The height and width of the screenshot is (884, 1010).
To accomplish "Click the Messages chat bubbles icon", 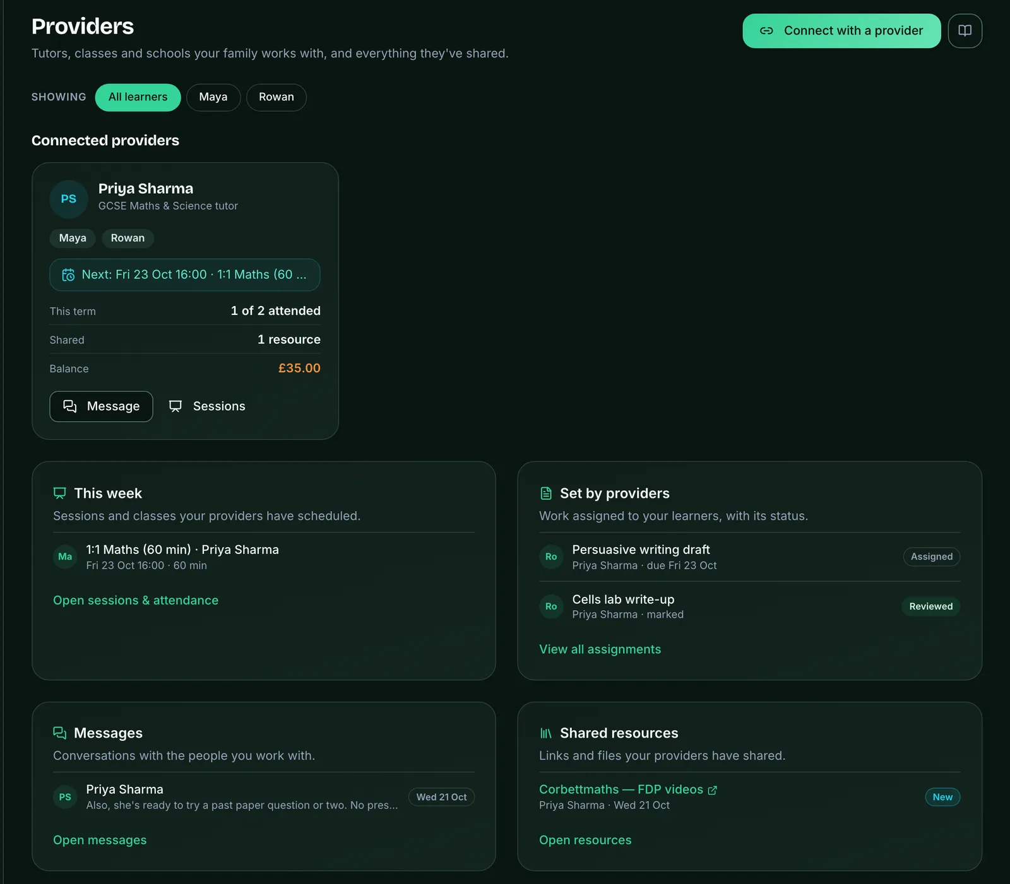I will pos(60,733).
